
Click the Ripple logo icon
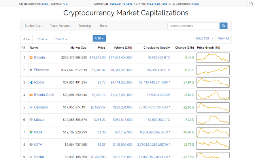click(31, 83)
